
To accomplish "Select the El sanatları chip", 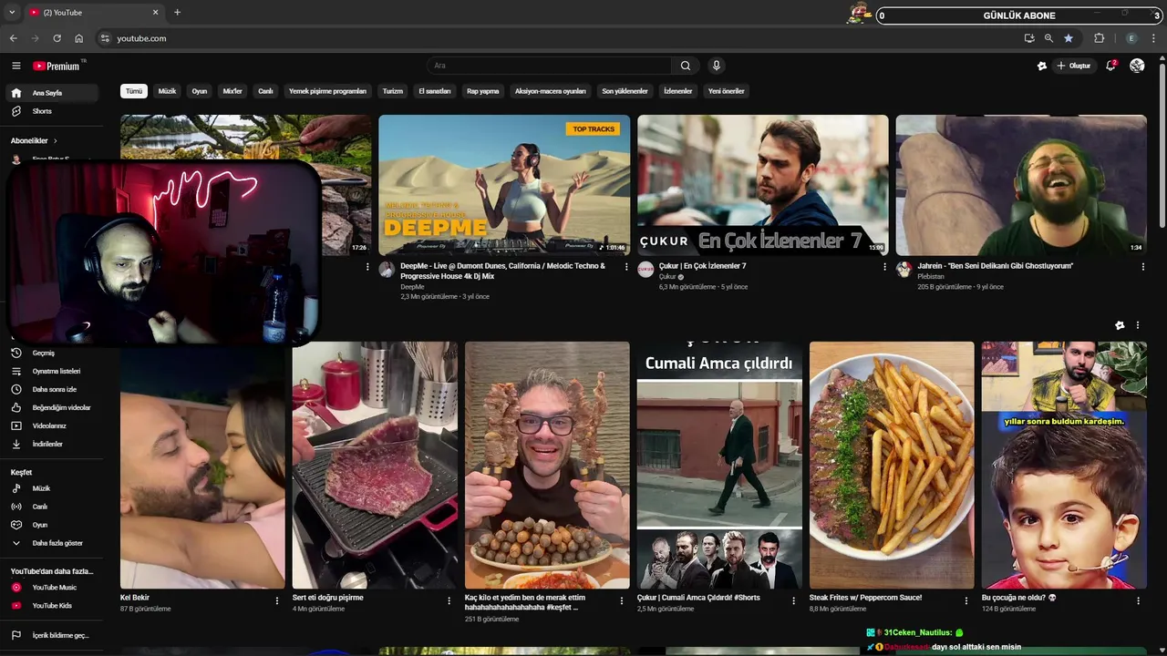I will tap(435, 91).
